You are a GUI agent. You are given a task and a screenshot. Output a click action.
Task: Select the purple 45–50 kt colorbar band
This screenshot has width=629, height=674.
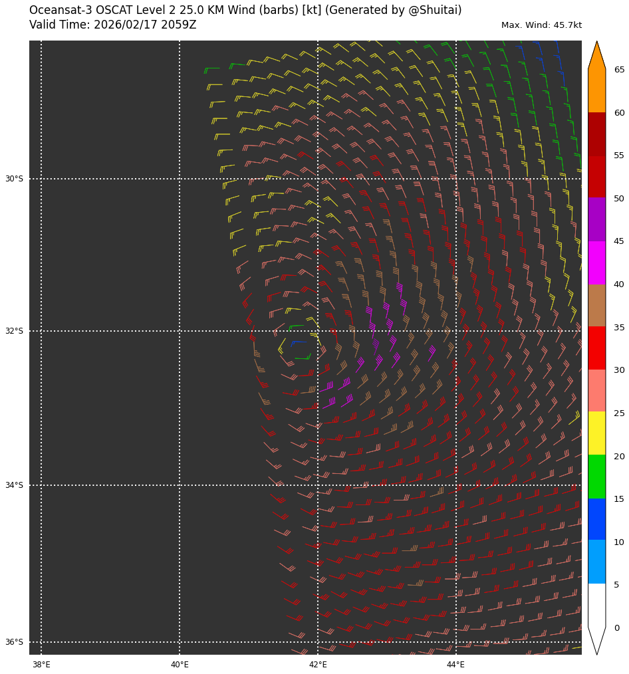(596, 219)
